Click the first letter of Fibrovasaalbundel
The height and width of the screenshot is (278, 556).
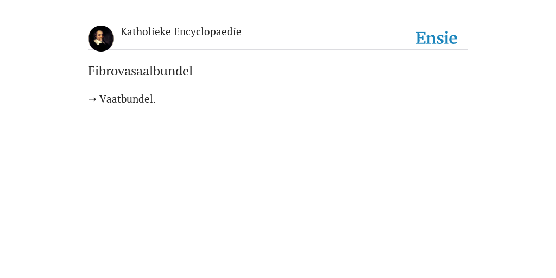91,71
